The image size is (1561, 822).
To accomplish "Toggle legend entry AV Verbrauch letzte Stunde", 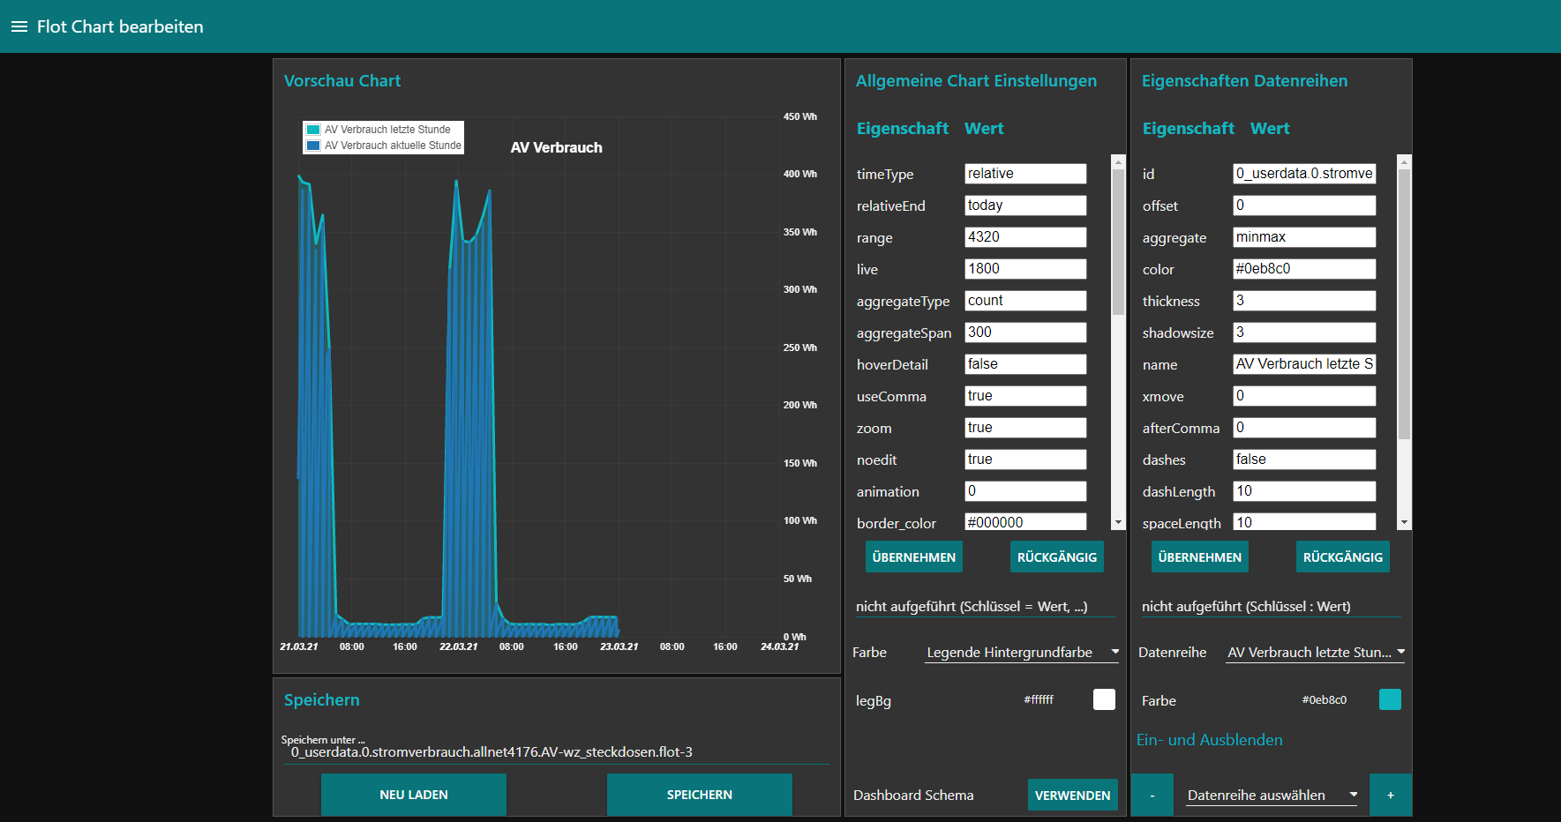I will point(379,130).
